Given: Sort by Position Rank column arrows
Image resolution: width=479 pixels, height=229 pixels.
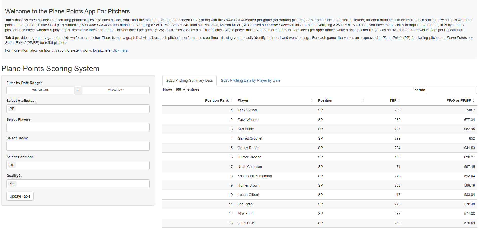Looking at the screenshot, I should pos(231,100).
